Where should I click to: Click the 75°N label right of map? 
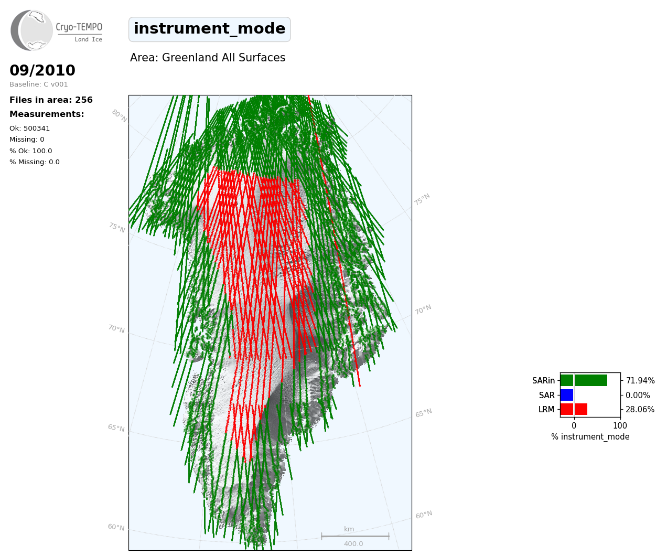(422, 199)
